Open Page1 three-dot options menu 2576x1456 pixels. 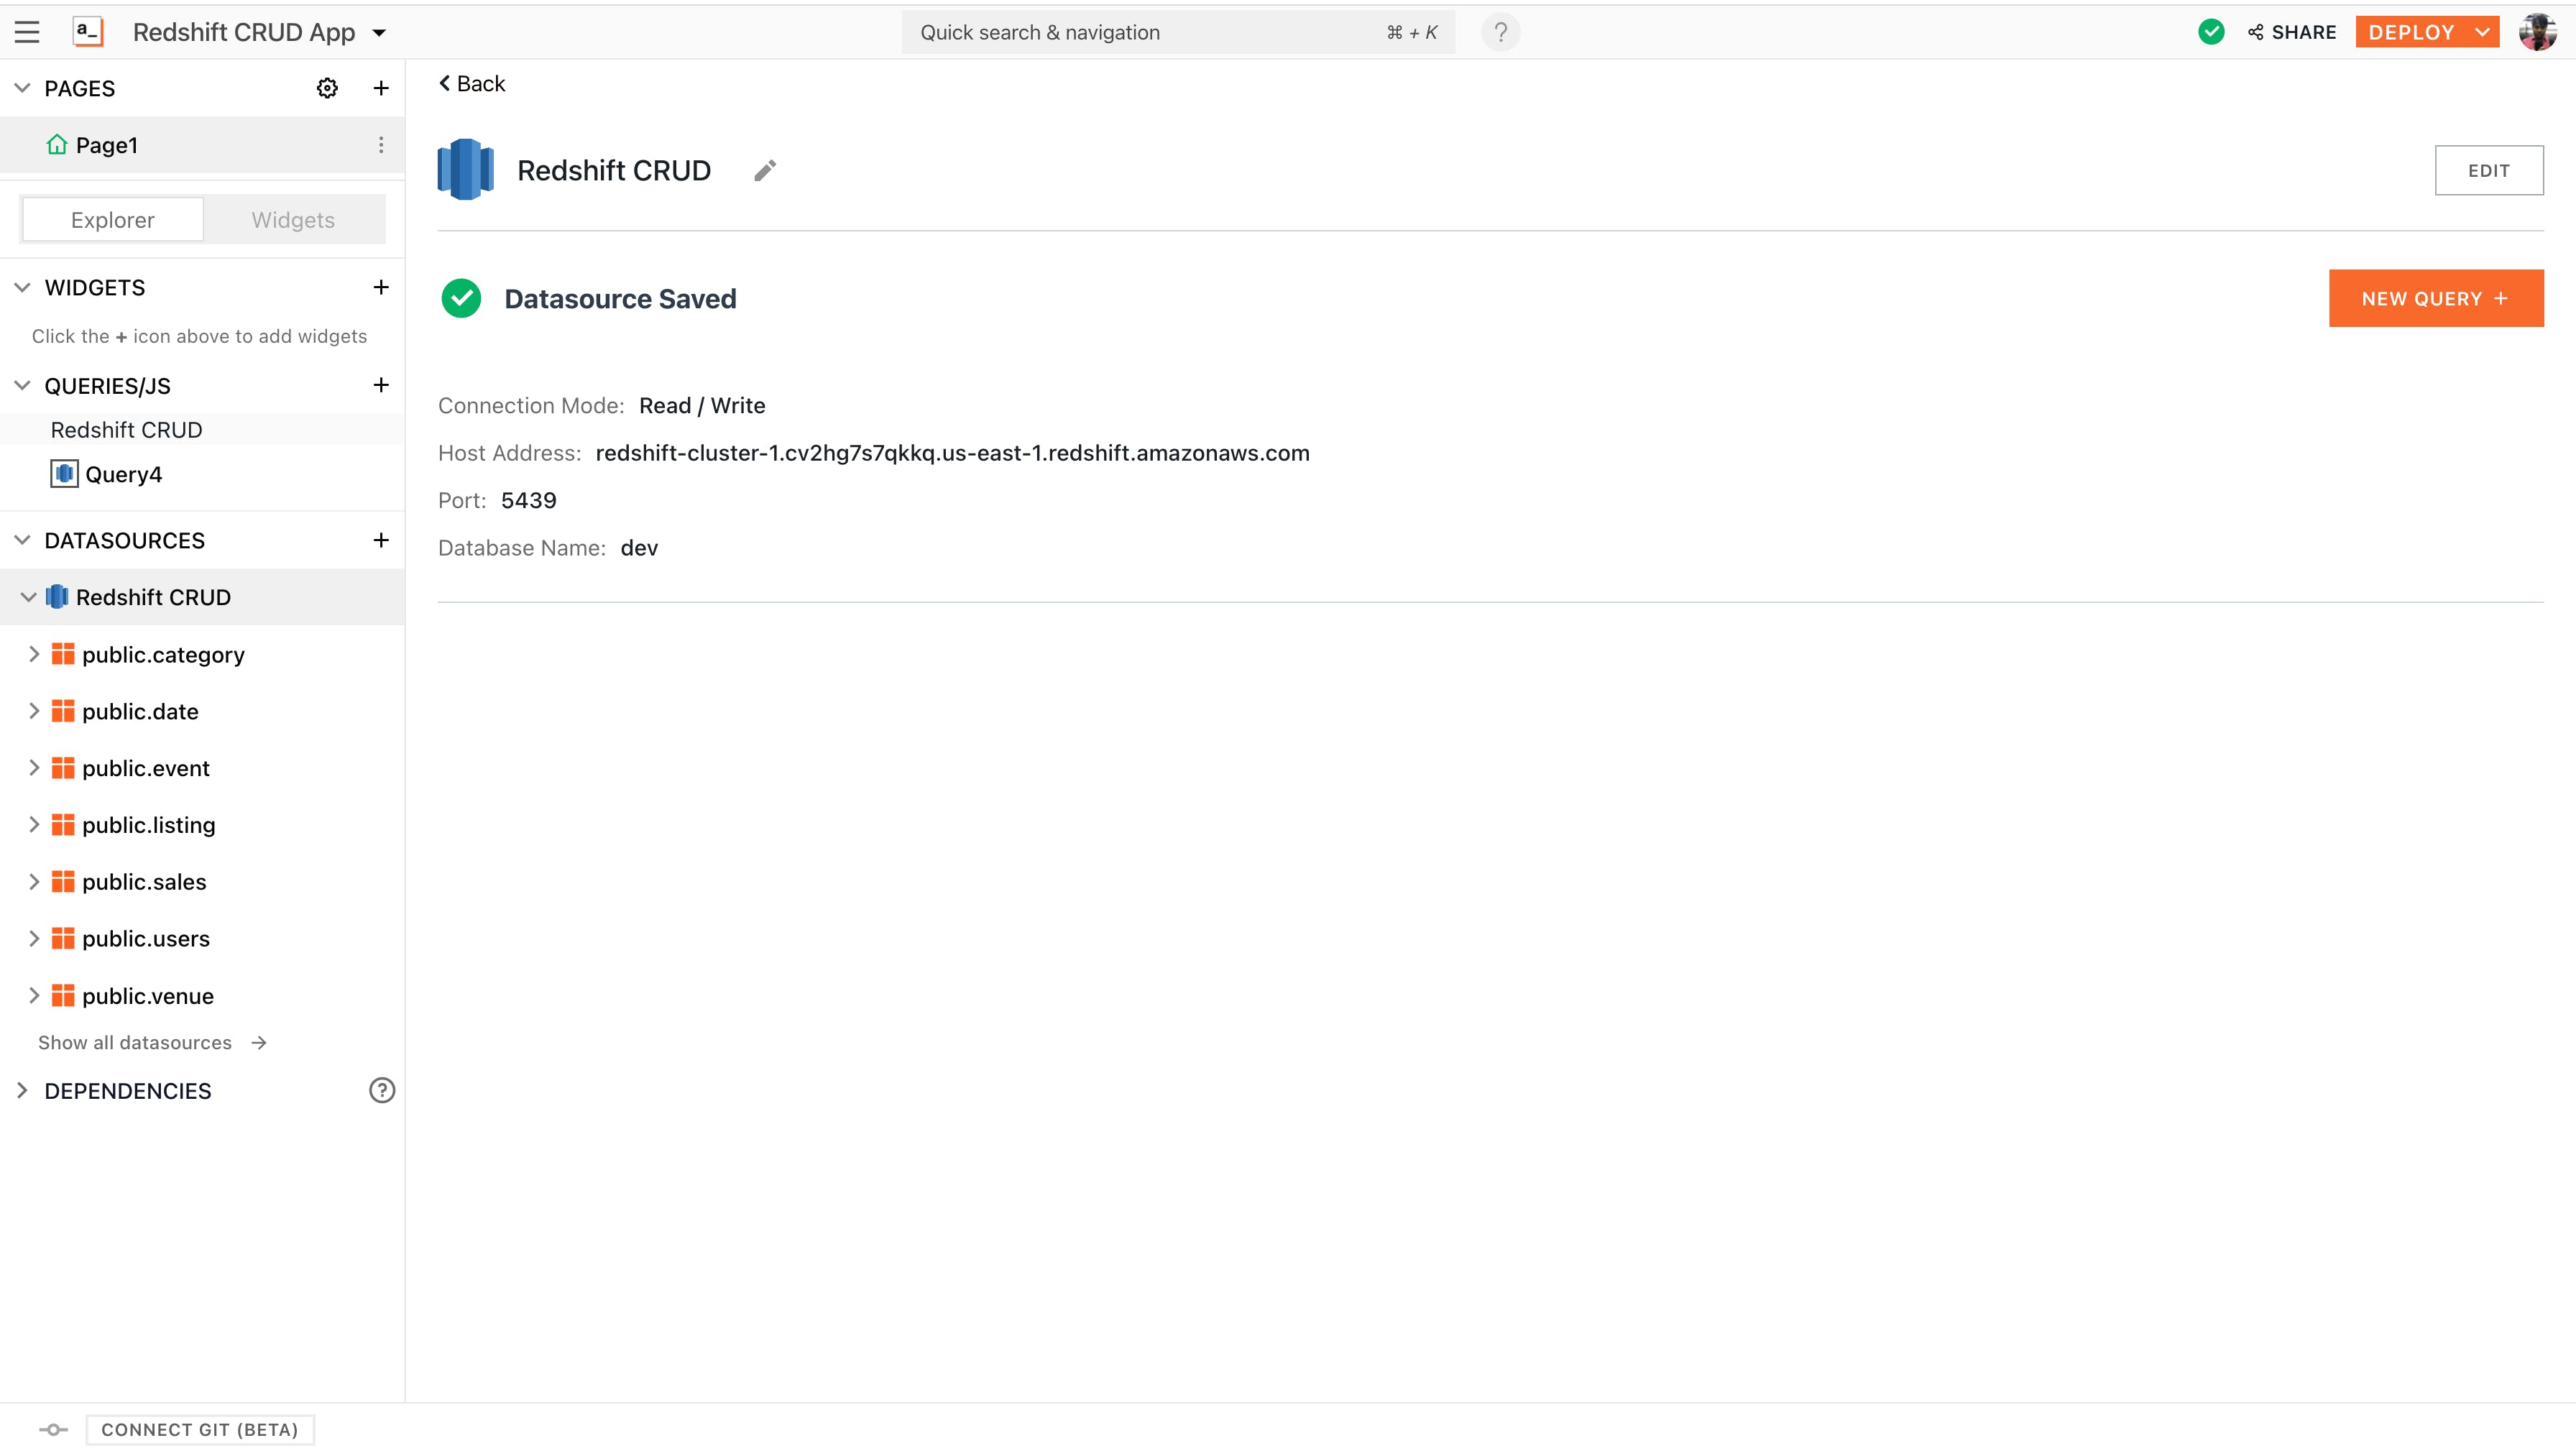(x=381, y=145)
